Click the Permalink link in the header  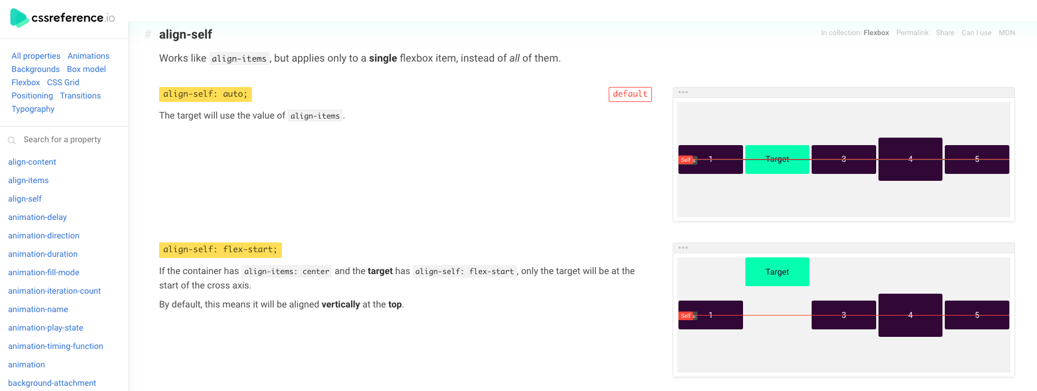click(912, 33)
